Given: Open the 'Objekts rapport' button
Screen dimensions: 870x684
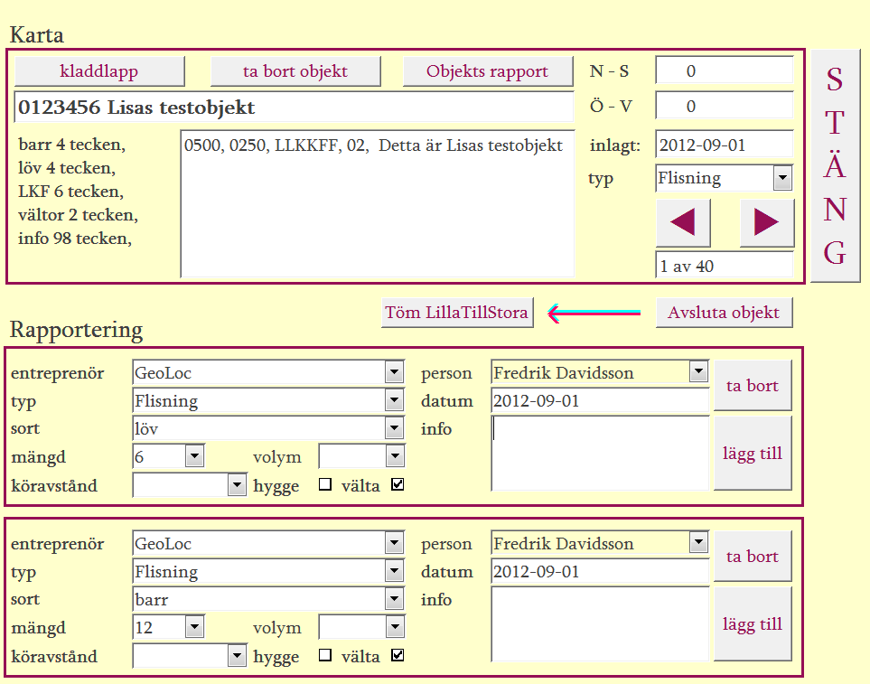Looking at the screenshot, I should pos(487,71).
